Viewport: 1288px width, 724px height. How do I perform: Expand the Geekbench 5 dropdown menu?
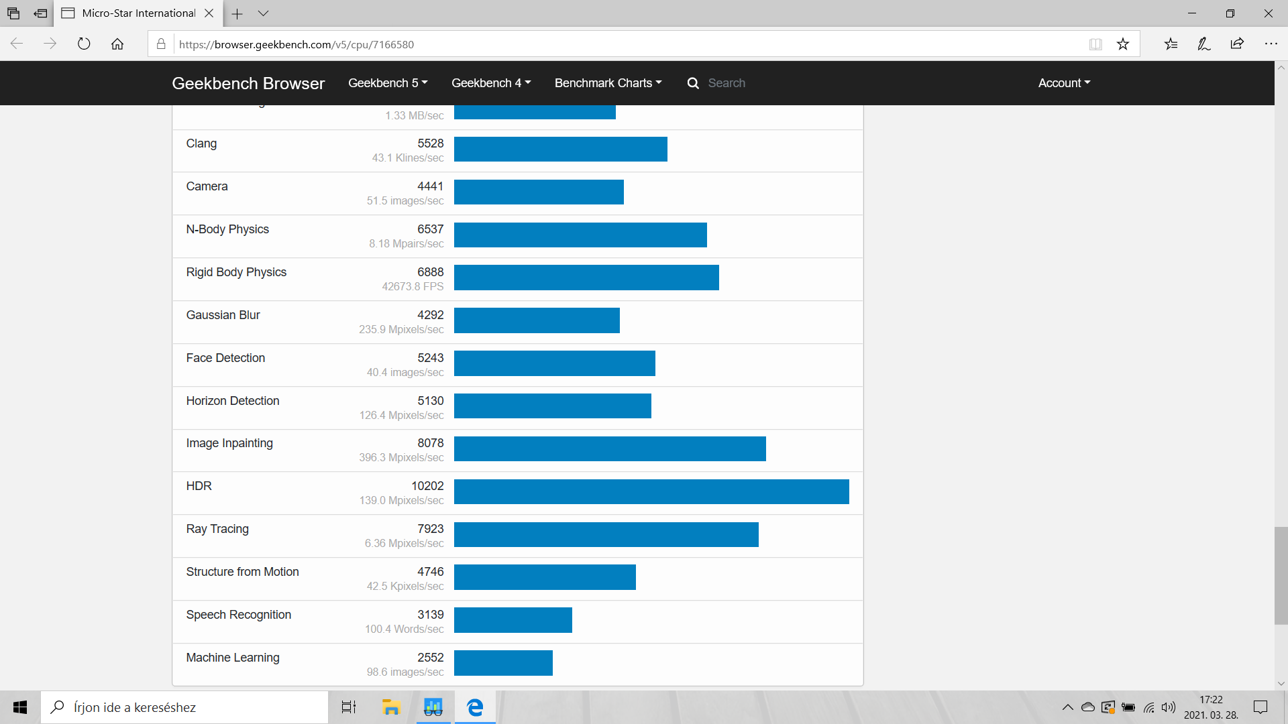388,83
